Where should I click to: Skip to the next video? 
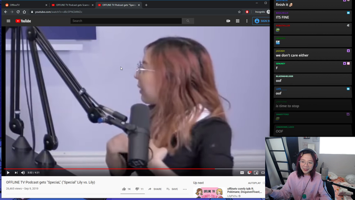tap(16, 173)
